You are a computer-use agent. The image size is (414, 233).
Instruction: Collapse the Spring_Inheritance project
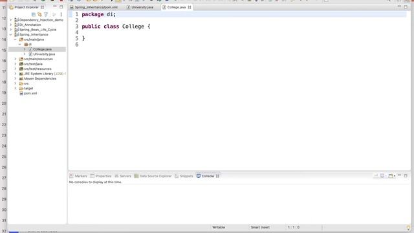coord(11,34)
